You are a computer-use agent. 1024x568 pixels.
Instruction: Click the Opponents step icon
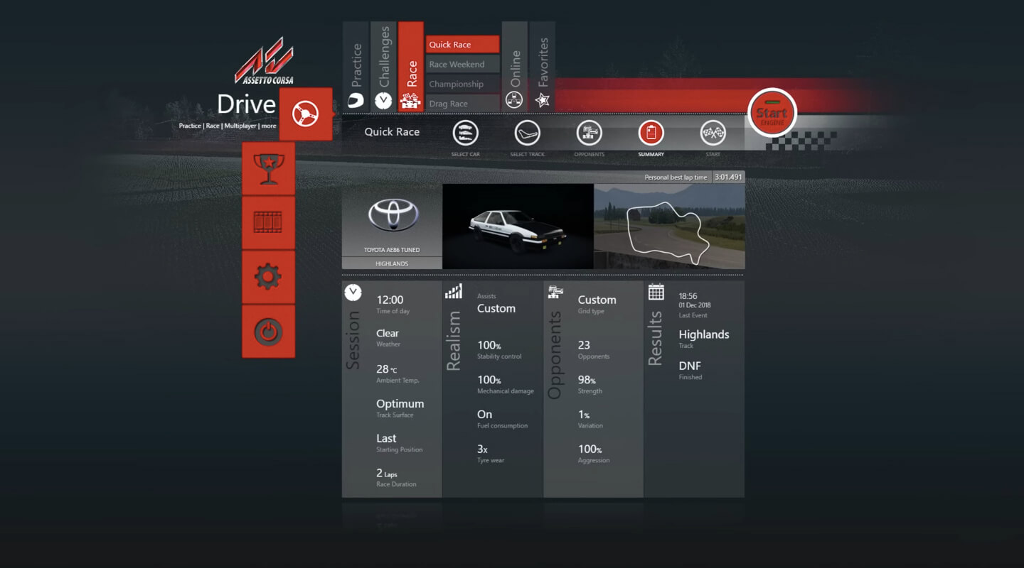click(589, 133)
